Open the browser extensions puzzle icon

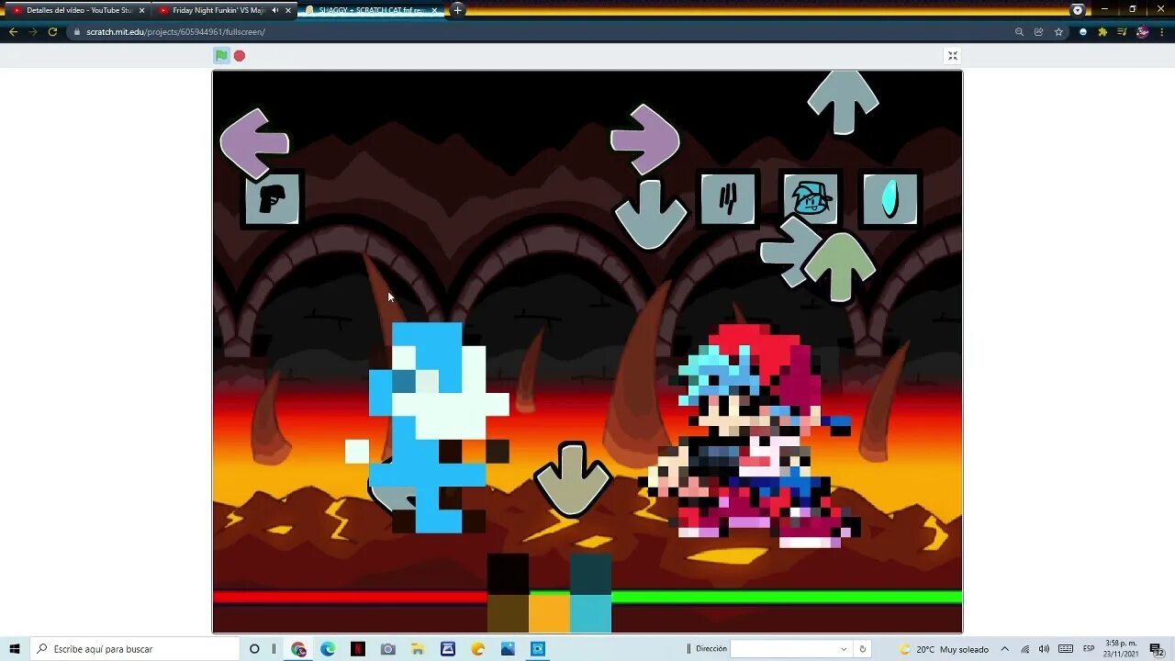[1102, 31]
